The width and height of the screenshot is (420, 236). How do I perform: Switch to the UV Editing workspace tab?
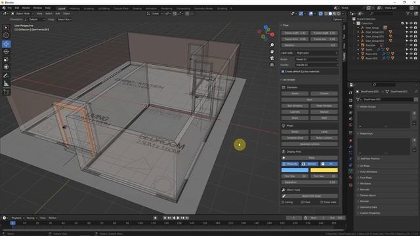(x=104, y=9)
